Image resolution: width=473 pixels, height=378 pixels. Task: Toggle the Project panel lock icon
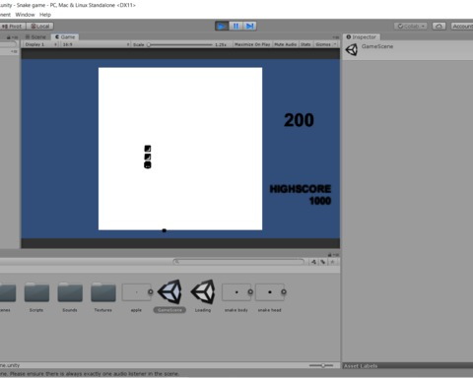[x=330, y=255]
